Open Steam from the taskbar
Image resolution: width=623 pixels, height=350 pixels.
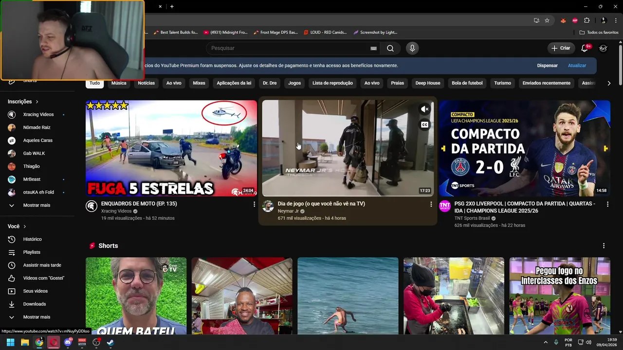[x=110, y=342]
